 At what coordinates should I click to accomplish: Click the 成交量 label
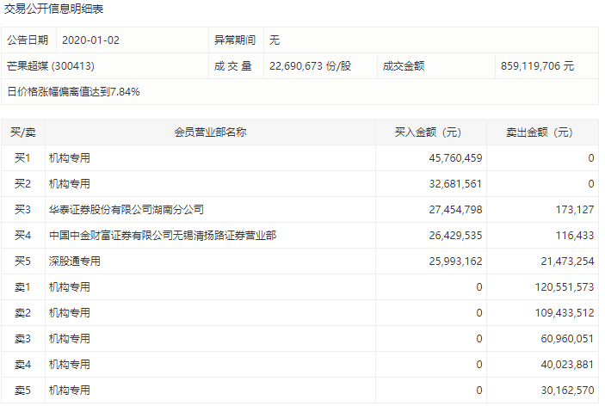coord(233,66)
